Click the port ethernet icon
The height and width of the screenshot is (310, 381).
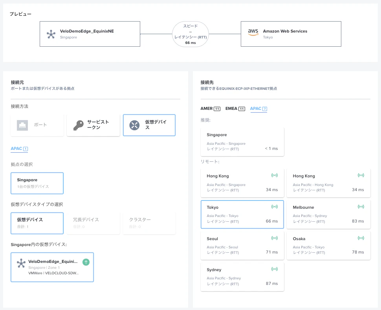point(22,125)
